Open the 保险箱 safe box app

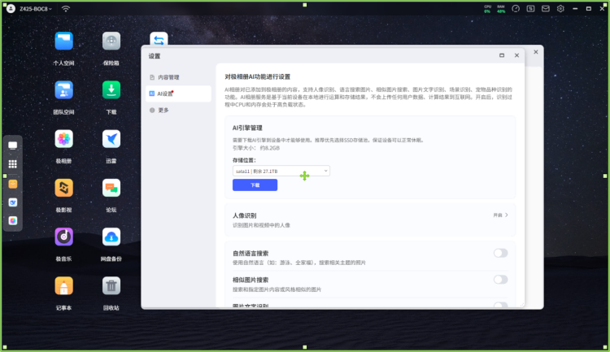tap(111, 41)
